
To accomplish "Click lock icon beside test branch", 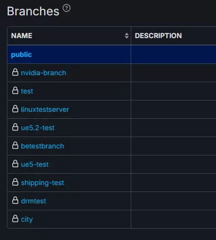I will pos(15,91).
